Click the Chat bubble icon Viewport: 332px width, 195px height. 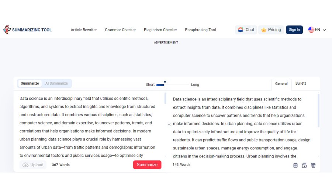point(241,30)
